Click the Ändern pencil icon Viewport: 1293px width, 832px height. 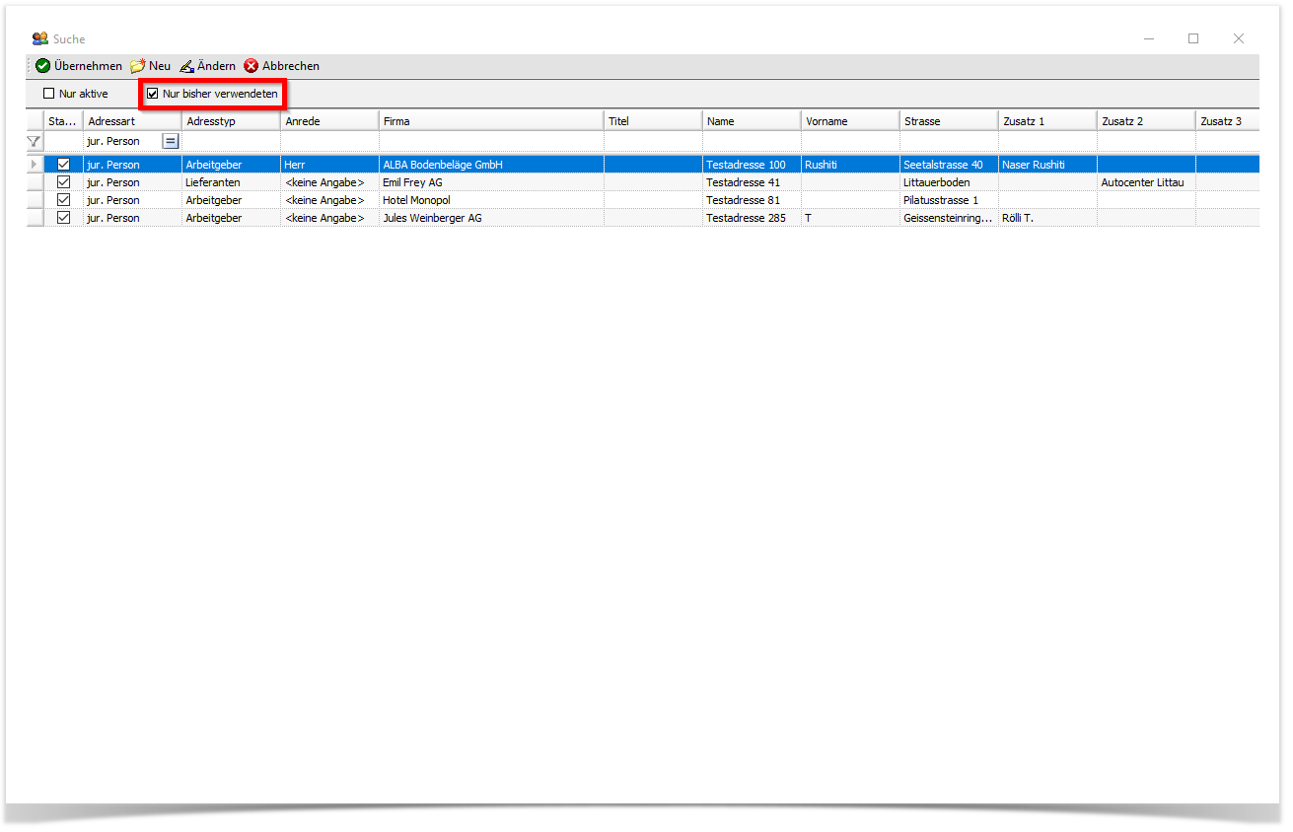pyautogui.click(x=187, y=66)
